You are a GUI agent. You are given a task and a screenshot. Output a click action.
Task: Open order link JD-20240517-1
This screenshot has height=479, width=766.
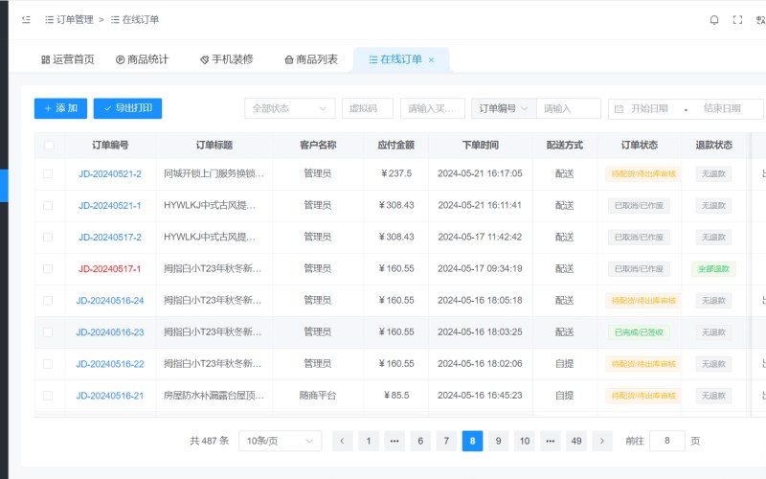pyautogui.click(x=110, y=269)
